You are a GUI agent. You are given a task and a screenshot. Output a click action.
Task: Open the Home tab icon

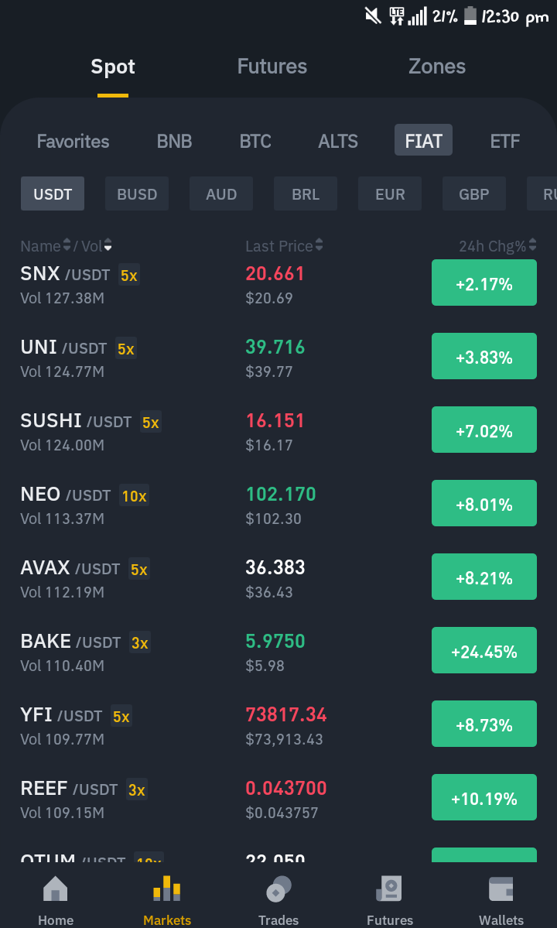(56, 889)
